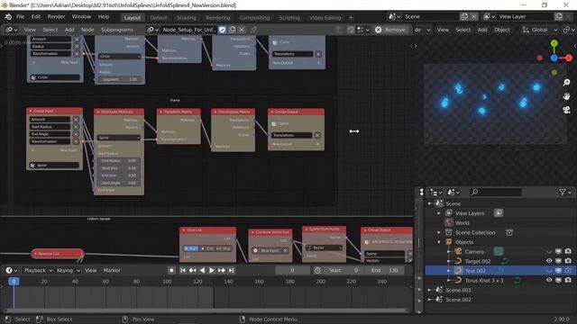This screenshot has height=324, width=577.
Task: Click the Blender logo in the menu bar
Action: coord(8,17)
